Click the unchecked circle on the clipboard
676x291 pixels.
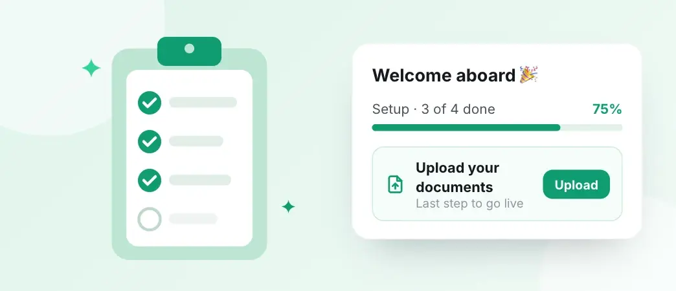[x=149, y=219]
